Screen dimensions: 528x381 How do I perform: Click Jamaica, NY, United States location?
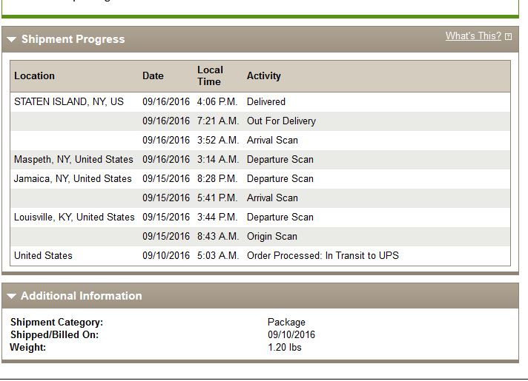click(73, 179)
